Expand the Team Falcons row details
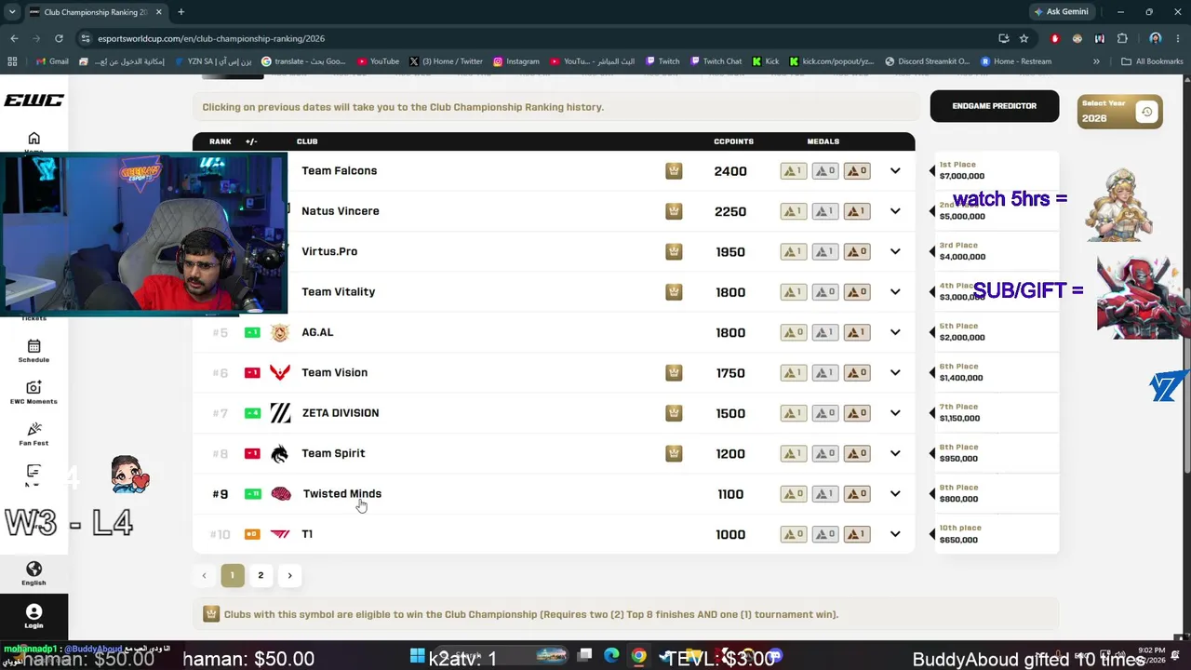Viewport: 1191px width, 670px height. click(895, 171)
